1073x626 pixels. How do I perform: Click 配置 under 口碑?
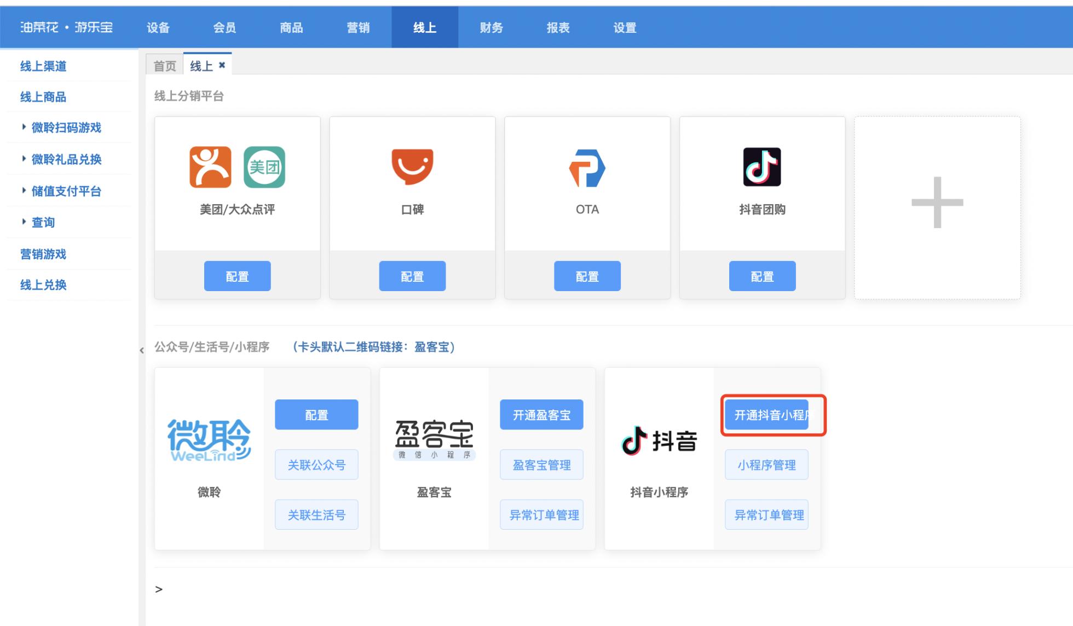point(412,276)
